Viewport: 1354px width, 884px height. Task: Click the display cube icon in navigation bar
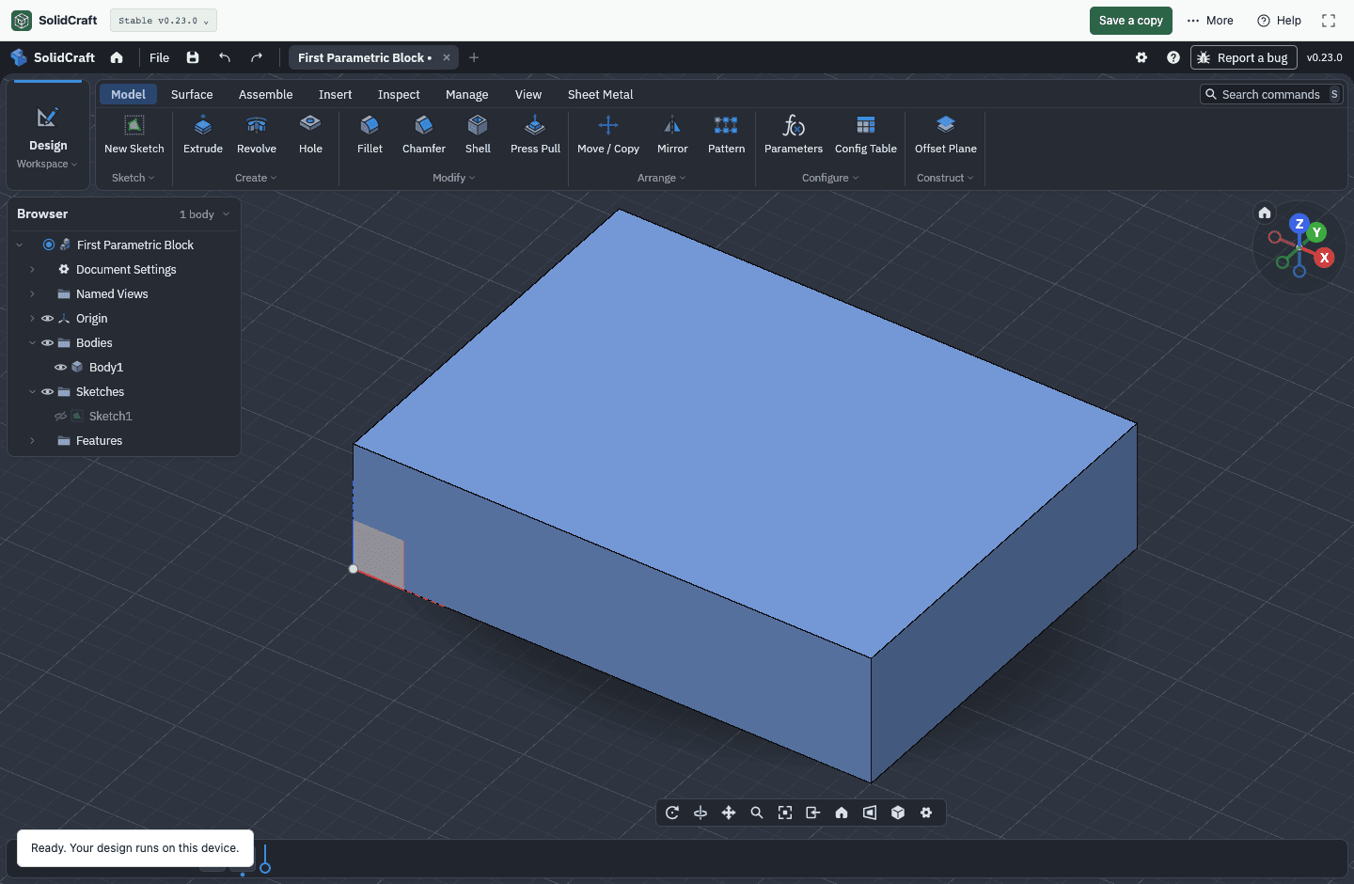coord(898,813)
